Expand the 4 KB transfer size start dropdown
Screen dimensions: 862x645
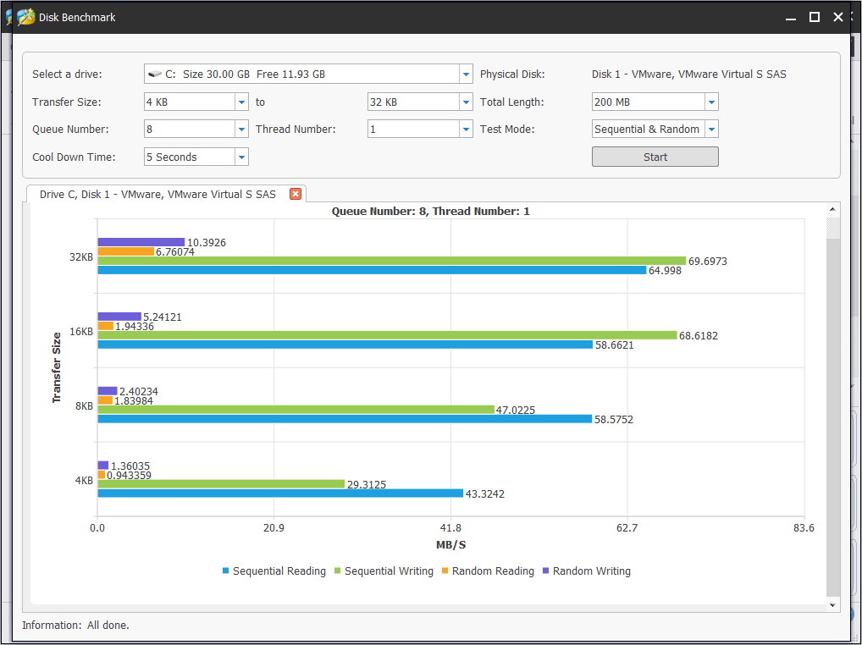coord(241,102)
